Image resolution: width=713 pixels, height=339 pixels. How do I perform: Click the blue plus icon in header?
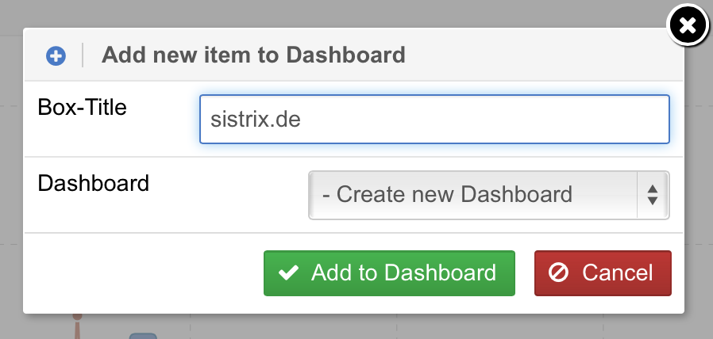click(56, 55)
